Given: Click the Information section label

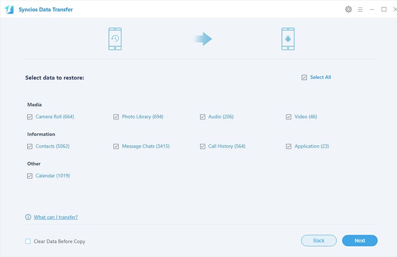Looking at the screenshot, I should [41, 134].
